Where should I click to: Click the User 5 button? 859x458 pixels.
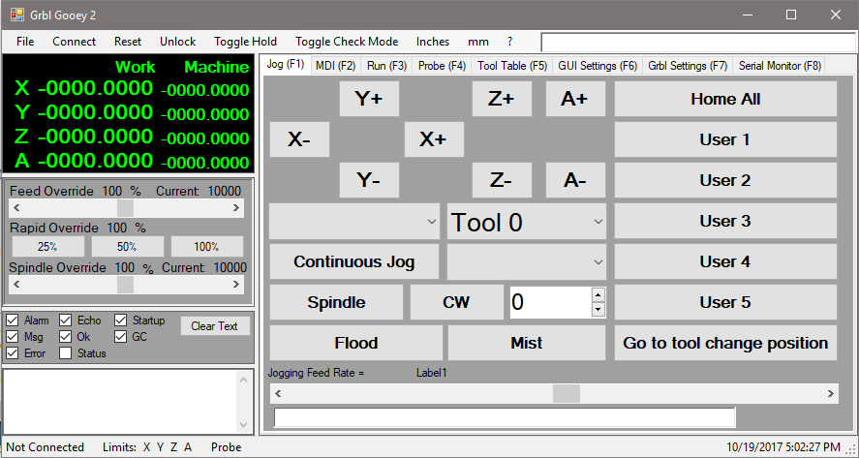pyautogui.click(x=725, y=302)
